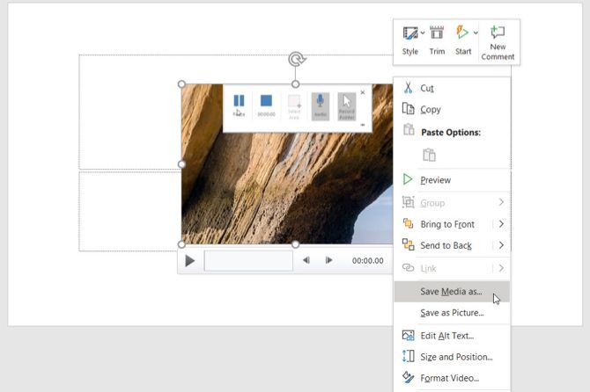Open Size and Position… settings
Viewport: 590px width, 392px height.
455,357
